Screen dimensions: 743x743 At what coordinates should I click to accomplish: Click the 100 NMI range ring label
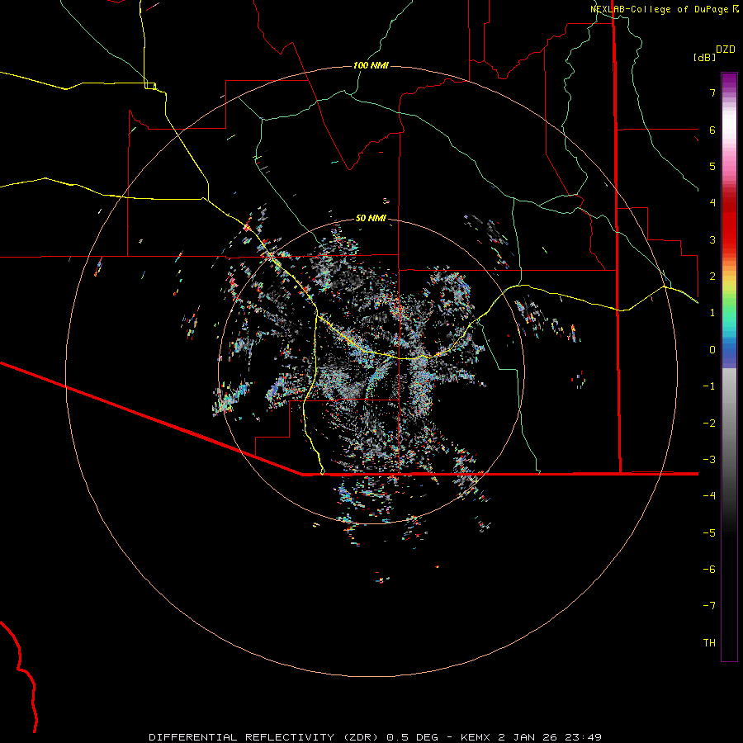tap(371, 65)
